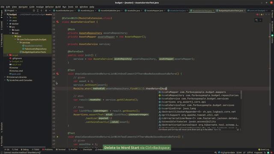274x154 pixels.
Task: Click the run gutter icon on line 28
Action: pyautogui.click(x=57, y=74)
